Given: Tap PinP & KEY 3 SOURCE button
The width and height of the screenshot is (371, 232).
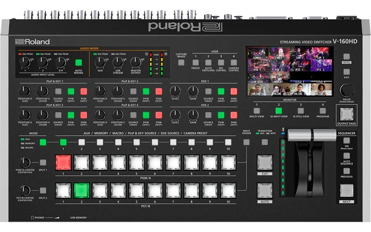Looking at the screenshot, I should 58,115.
